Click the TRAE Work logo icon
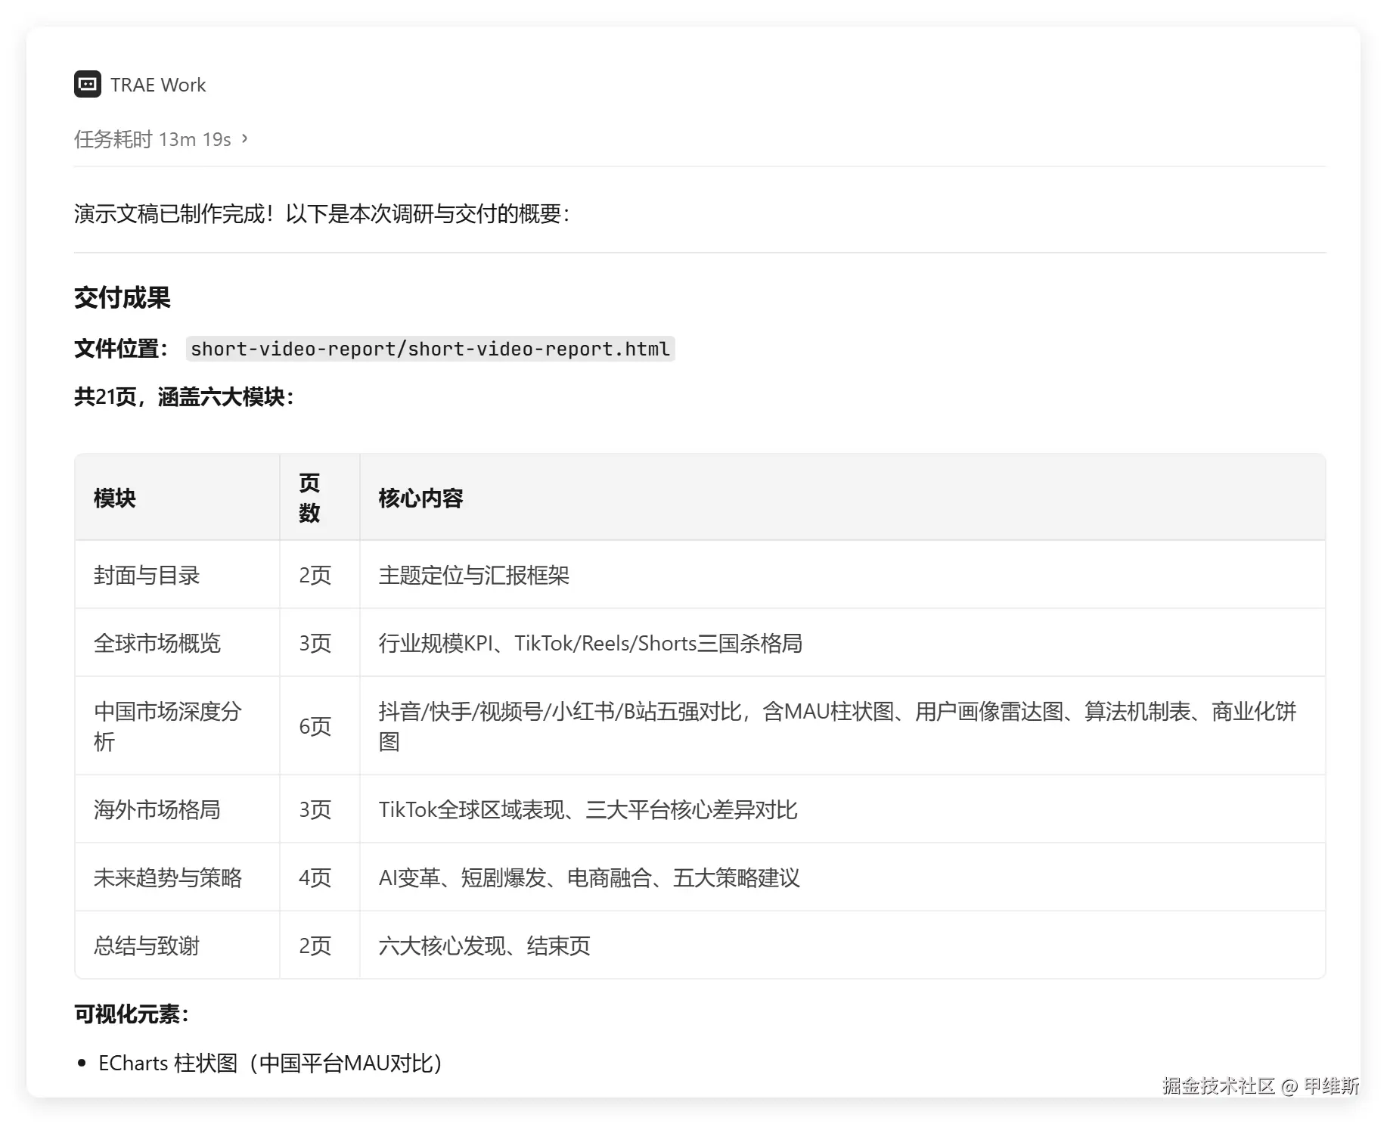Image resolution: width=1387 pixels, height=1124 pixels. coord(88,84)
